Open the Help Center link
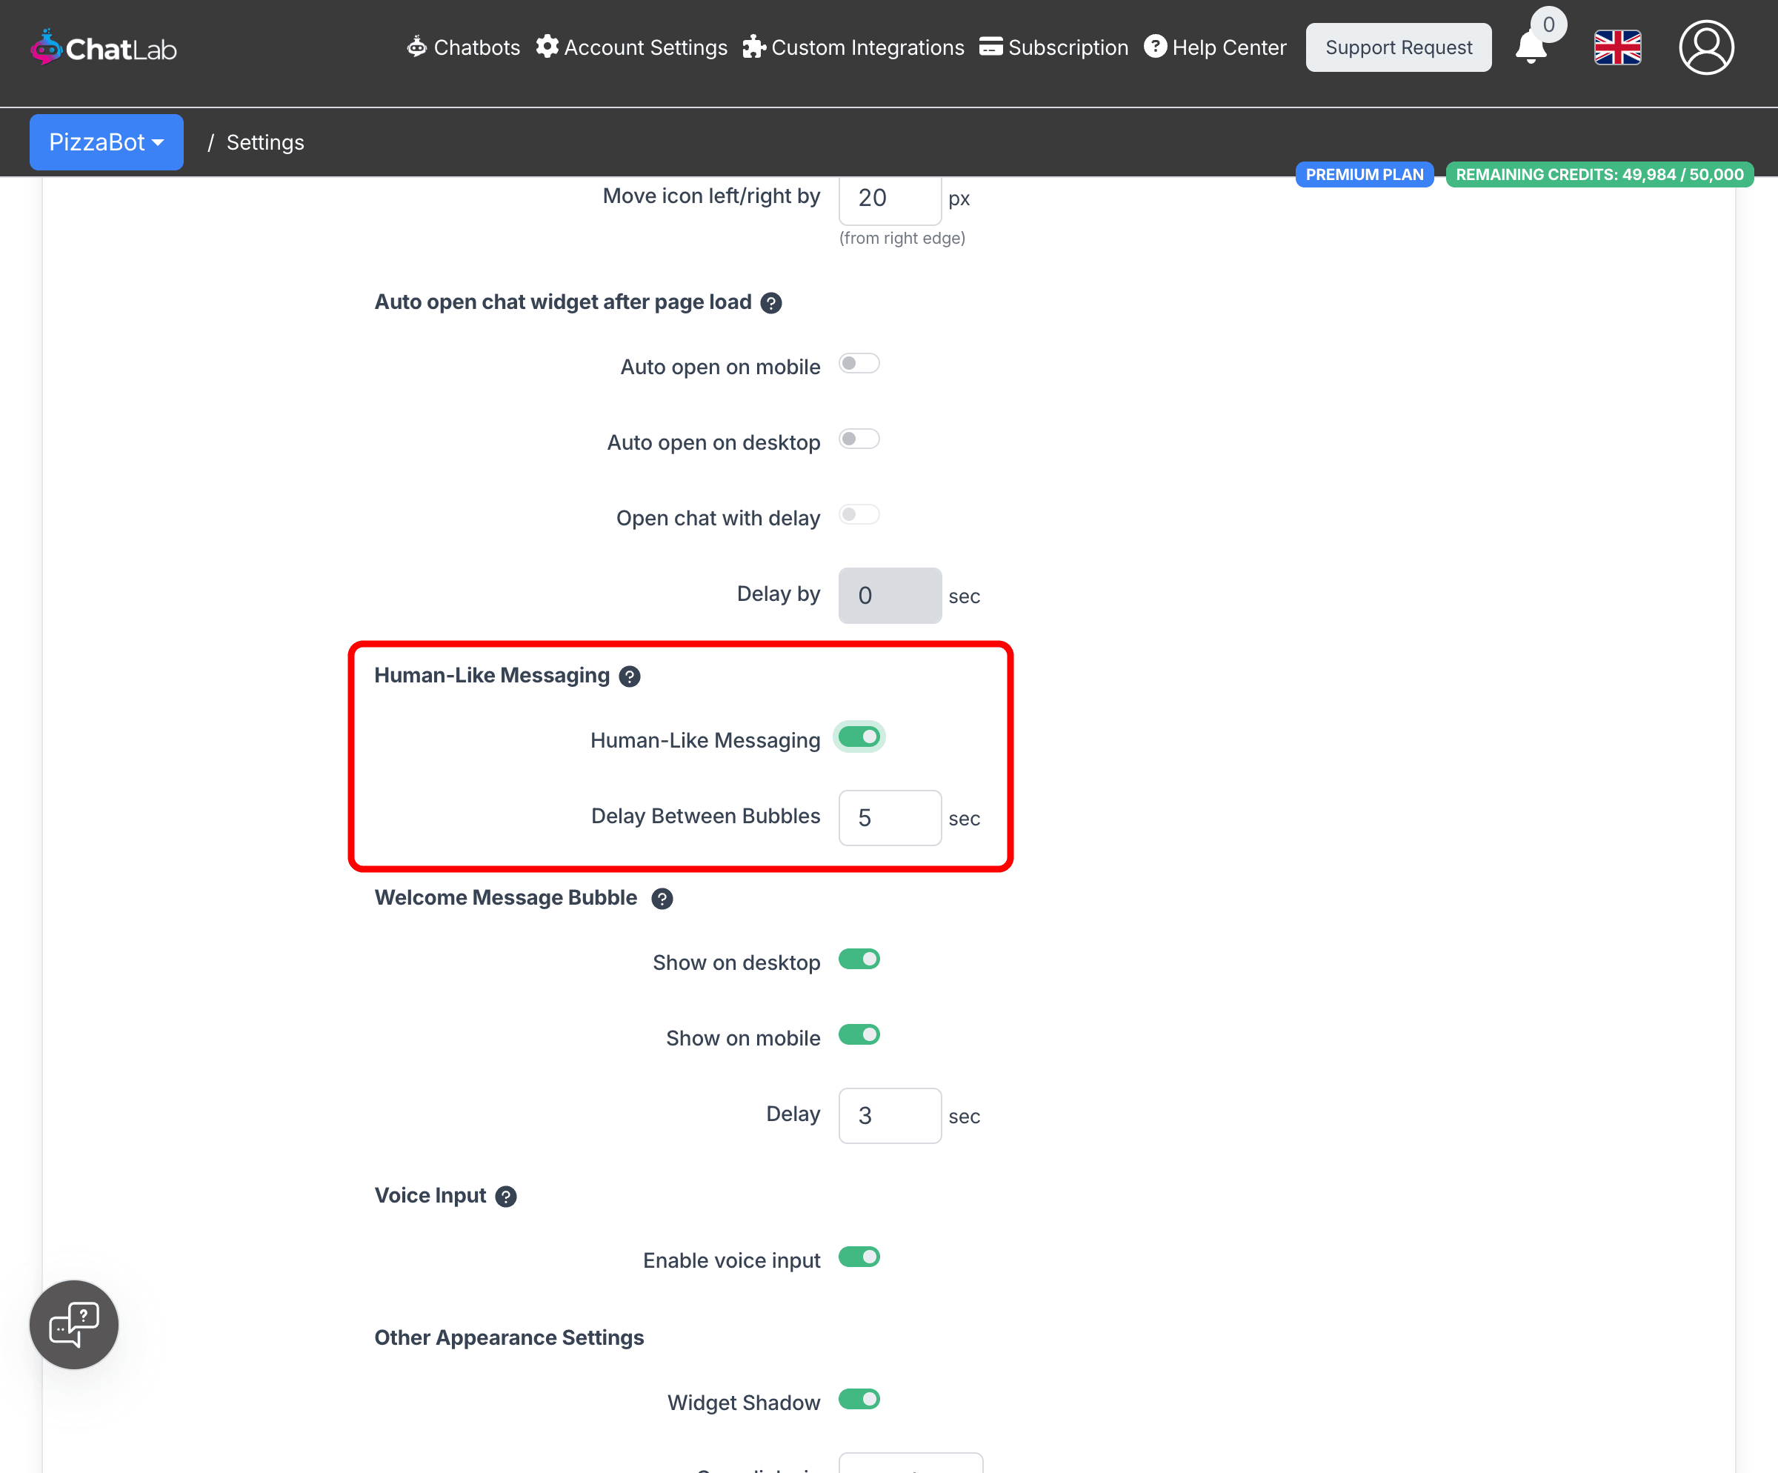The width and height of the screenshot is (1778, 1473). pyautogui.click(x=1215, y=47)
